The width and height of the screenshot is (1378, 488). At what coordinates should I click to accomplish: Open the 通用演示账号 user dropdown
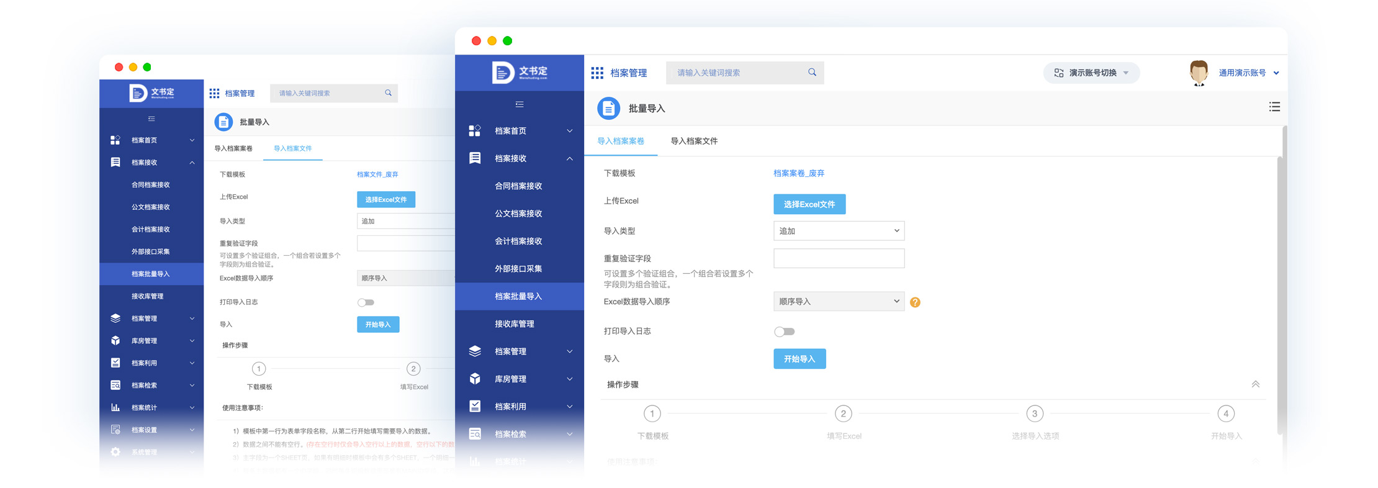tap(1248, 73)
